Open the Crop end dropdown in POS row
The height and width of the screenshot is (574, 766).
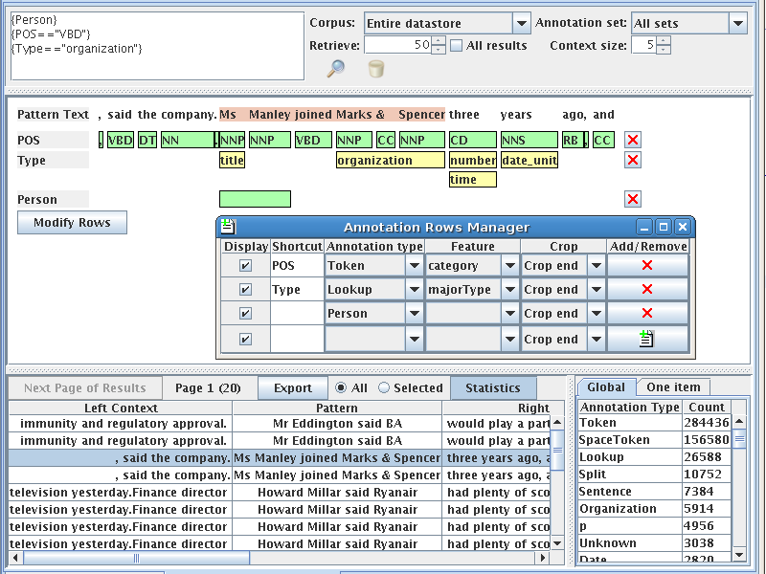pyautogui.click(x=596, y=266)
